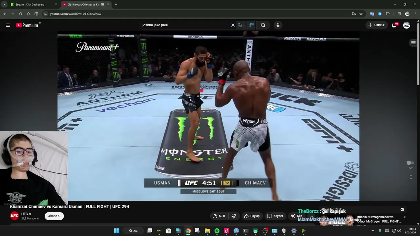Open Spotify from the taskbar

tap(217, 231)
